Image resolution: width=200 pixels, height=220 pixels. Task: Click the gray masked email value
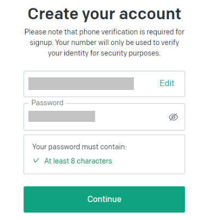click(x=81, y=83)
